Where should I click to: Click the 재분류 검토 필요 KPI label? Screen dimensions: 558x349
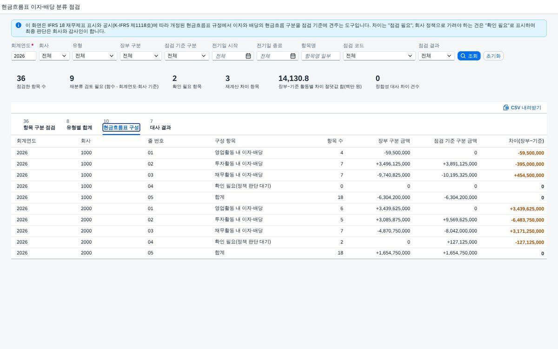coord(114,87)
